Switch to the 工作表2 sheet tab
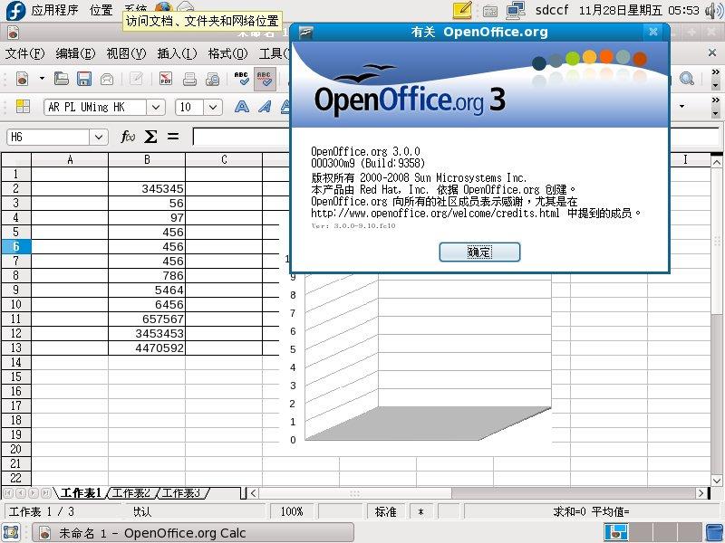Image resolution: width=725 pixels, height=543 pixels. coord(131,493)
